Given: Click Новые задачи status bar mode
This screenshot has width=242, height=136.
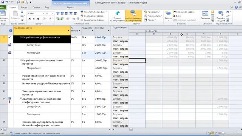Looking at the screenshot, I should (x=35, y=133).
